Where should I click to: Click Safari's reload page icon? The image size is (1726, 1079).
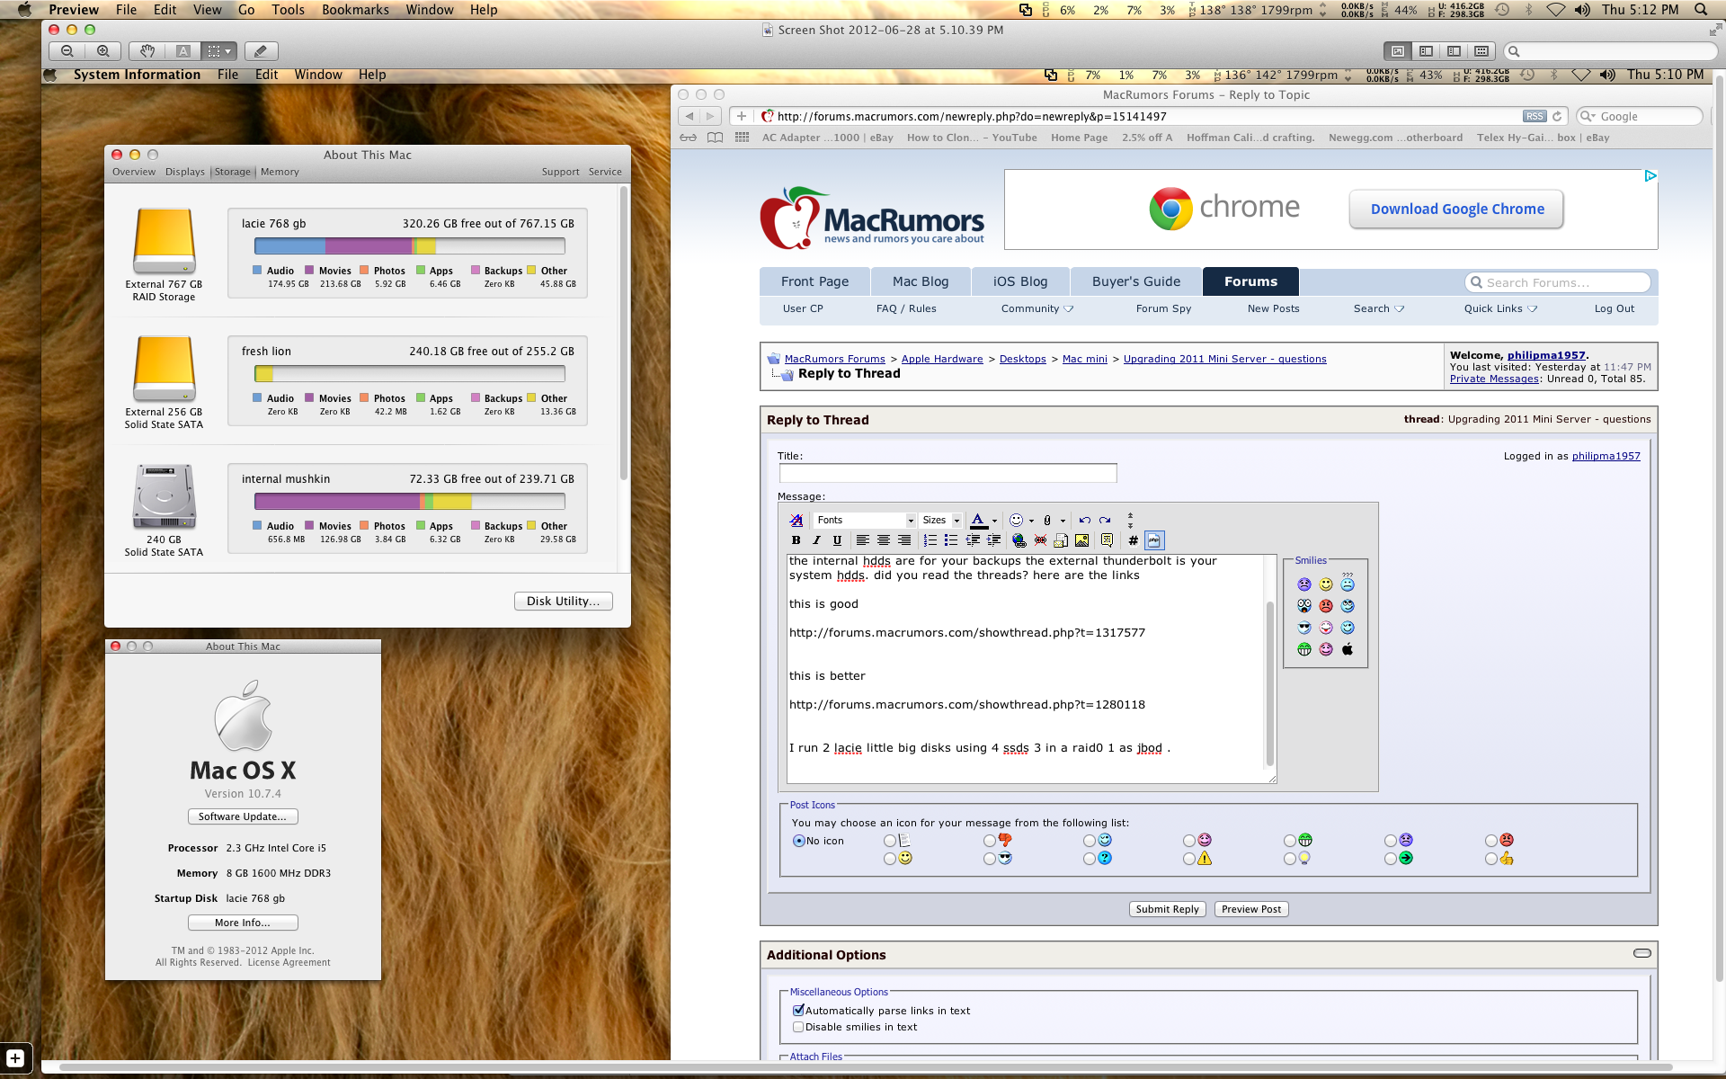(x=1557, y=116)
